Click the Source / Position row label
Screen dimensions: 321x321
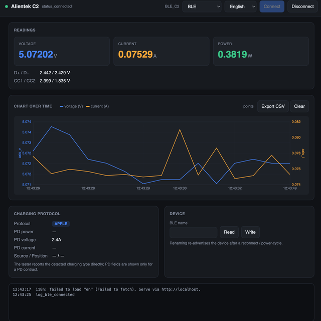click(x=31, y=256)
